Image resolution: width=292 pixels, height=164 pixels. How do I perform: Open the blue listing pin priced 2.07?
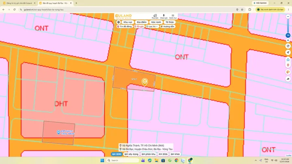coord(58,132)
